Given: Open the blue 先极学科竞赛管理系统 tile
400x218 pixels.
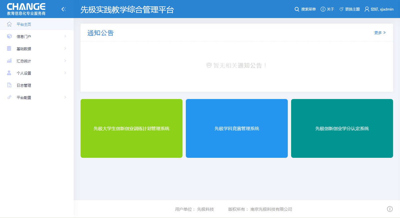Looking at the screenshot, I should click(x=237, y=128).
